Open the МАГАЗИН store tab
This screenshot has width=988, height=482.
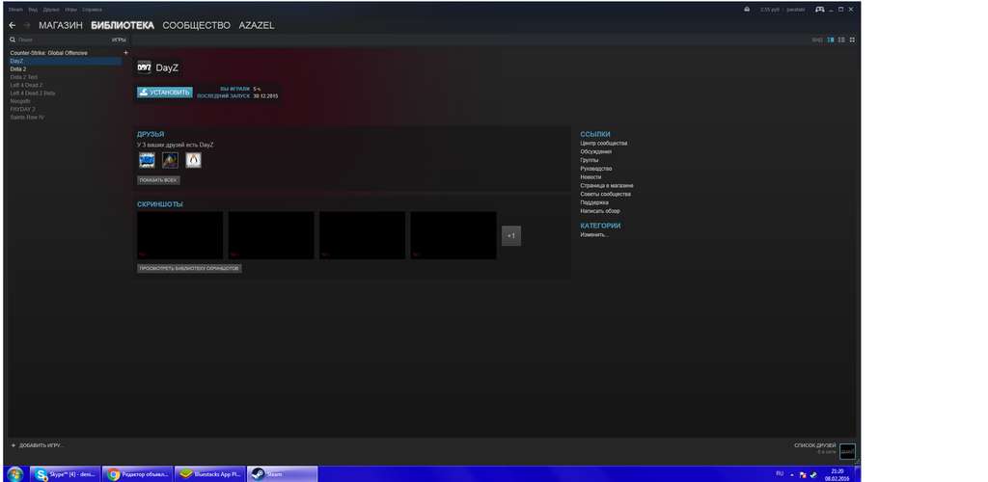click(61, 25)
